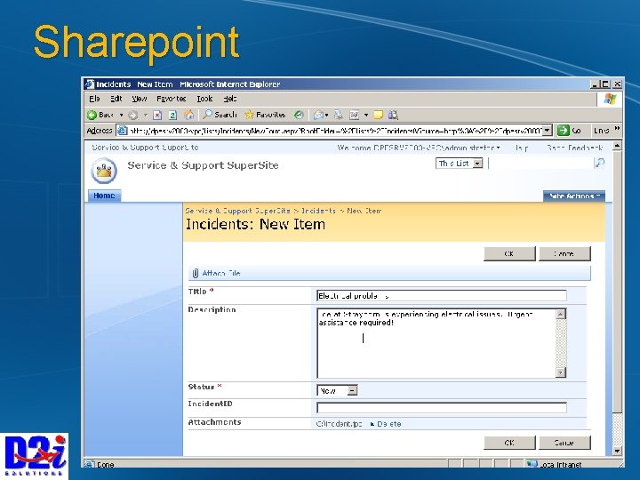The width and height of the screenshot is (640, 480).
Task: Click inside the Address URL field
Action: [335, 131]
